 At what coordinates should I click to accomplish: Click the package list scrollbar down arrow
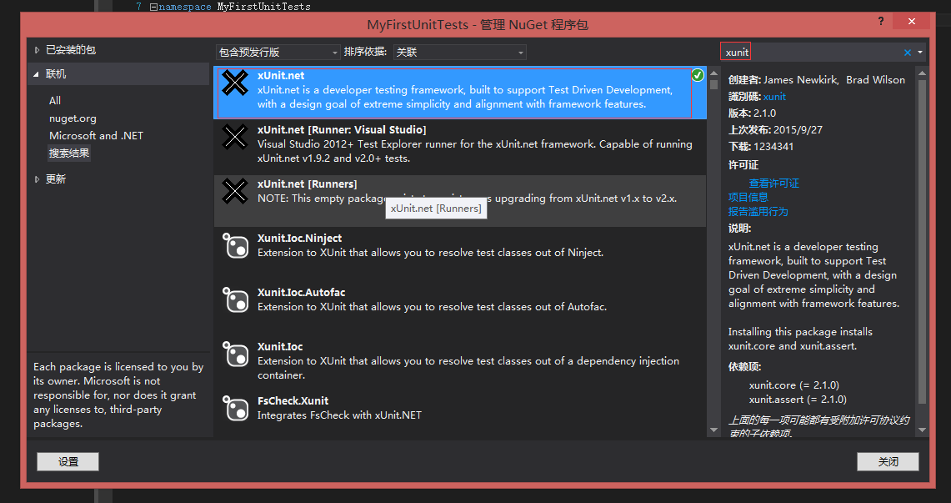coord(713,430)
